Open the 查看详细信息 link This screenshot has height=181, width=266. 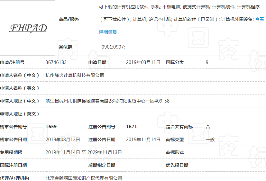pos(108,32)
